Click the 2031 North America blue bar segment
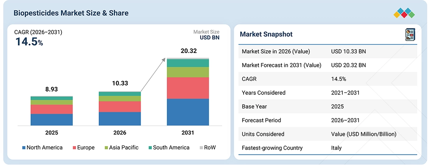Image resolution: width=428 pixels, height=166 pixels. tap(188, 112)
